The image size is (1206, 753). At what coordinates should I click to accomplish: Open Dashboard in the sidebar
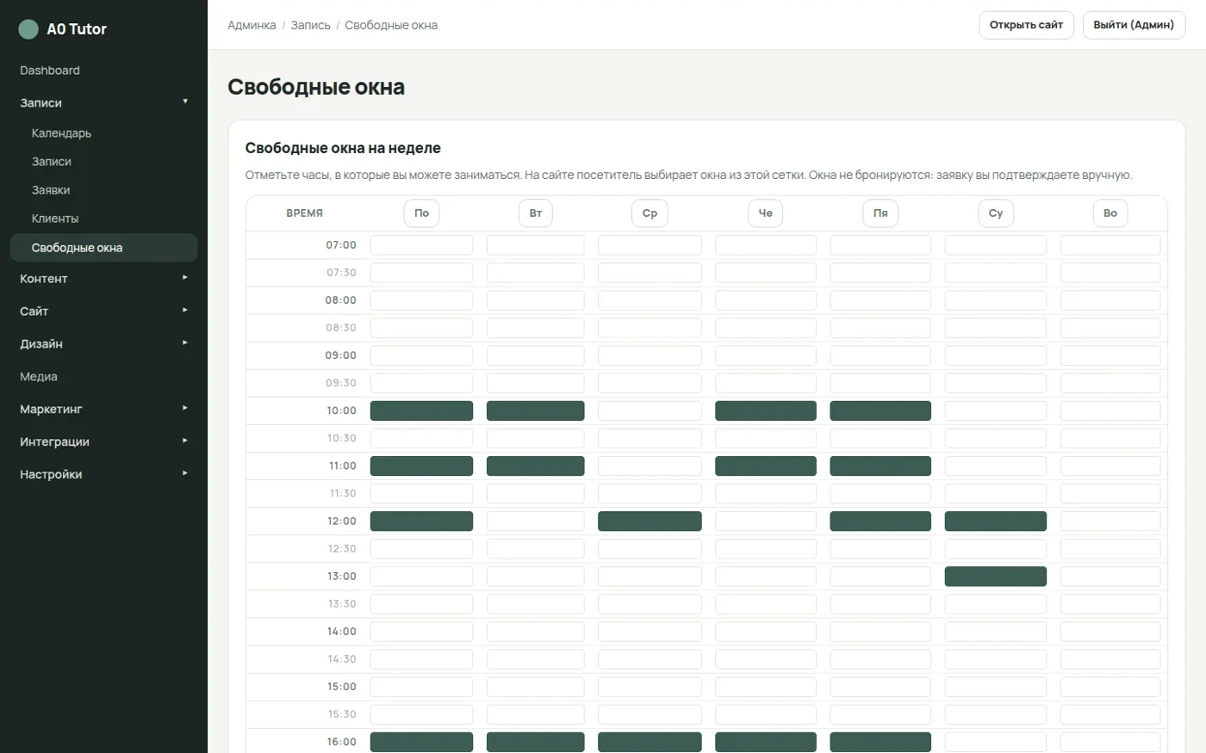(x=103, y=71)
